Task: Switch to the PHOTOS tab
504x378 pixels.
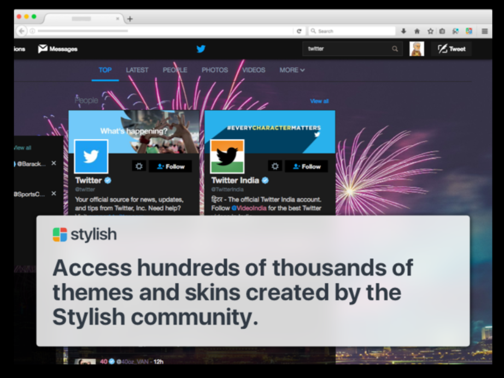Action: (x=215, y=70)
